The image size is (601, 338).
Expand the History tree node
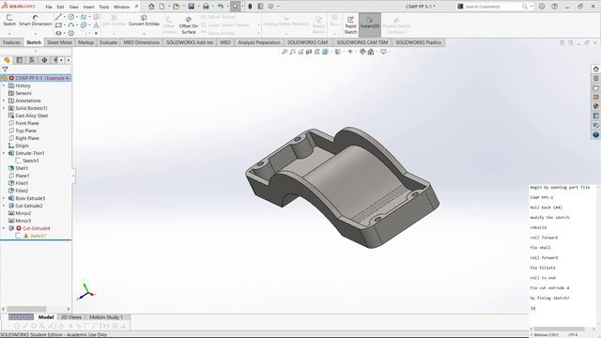[x=4, y=85]
